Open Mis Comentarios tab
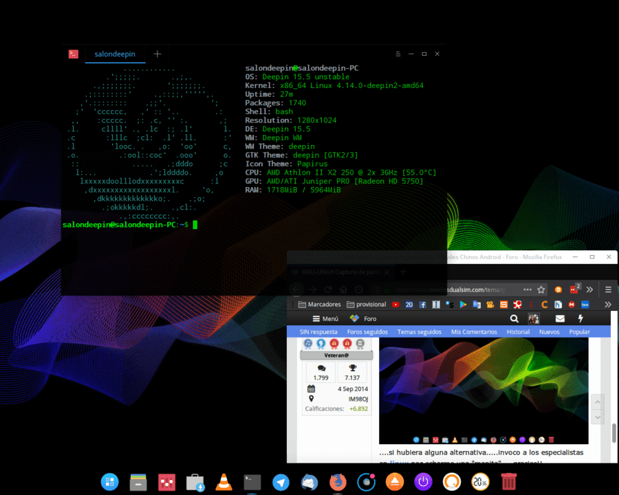619x495 pixels. [x=474, y=332]
